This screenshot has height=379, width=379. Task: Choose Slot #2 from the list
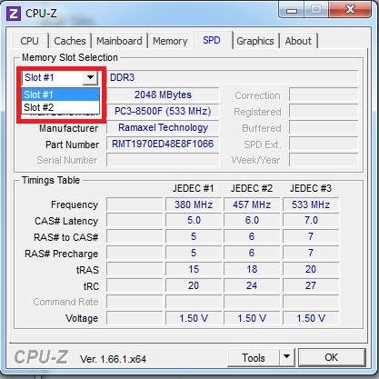click(60, 107)
